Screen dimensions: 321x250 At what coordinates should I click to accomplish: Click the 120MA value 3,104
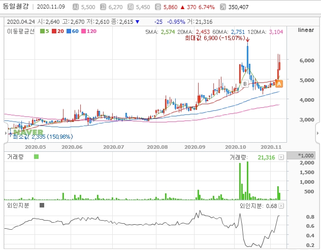276,32
